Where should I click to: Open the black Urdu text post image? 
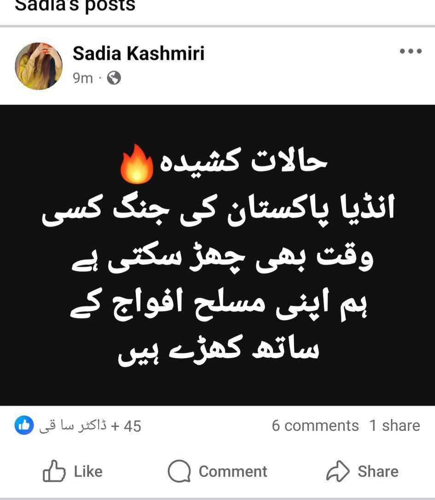click(x=217, y=255)
